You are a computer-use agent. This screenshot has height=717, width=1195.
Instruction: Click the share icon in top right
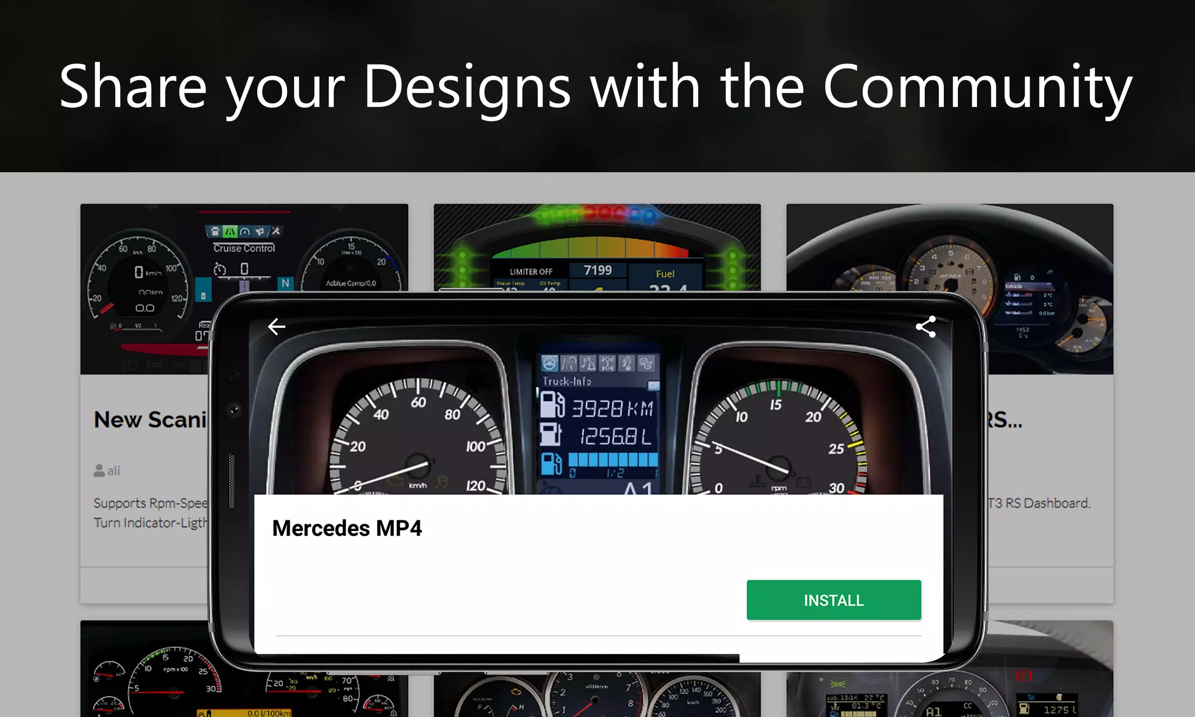click(x=924, y=327)
